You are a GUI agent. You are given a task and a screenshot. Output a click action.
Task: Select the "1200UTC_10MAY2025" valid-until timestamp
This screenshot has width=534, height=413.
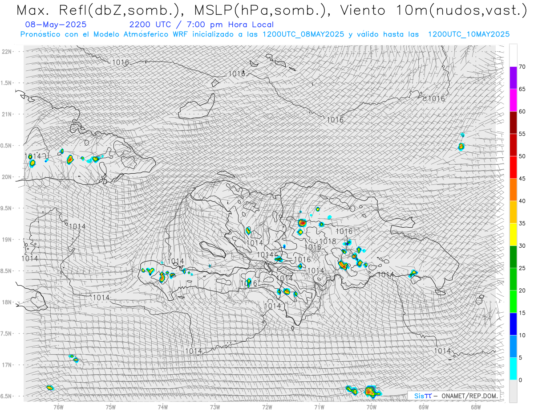pos(469,34)
